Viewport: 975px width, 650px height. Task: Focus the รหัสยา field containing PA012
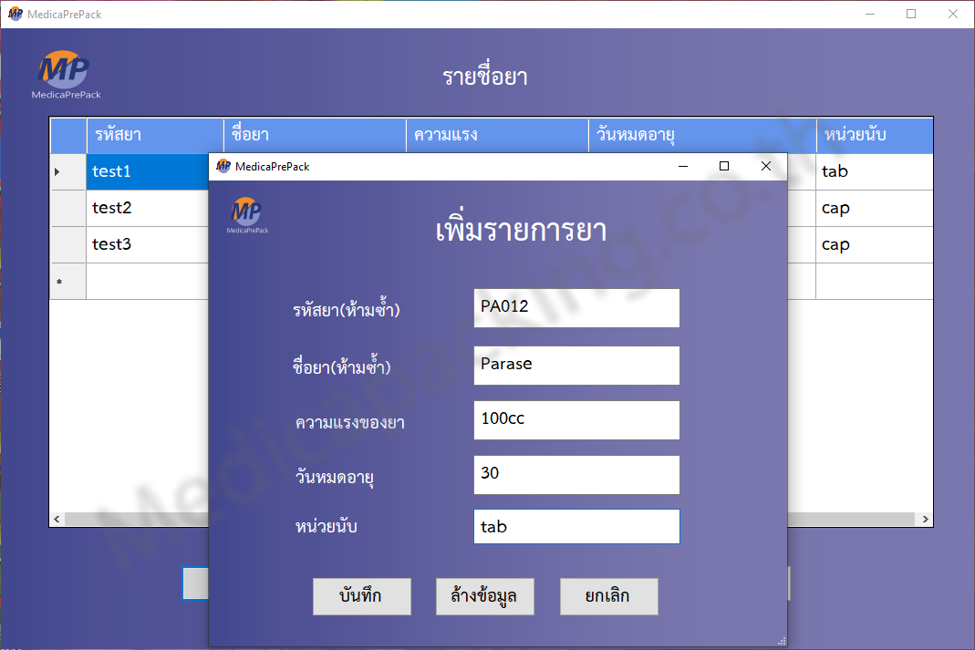pos(576,308)
